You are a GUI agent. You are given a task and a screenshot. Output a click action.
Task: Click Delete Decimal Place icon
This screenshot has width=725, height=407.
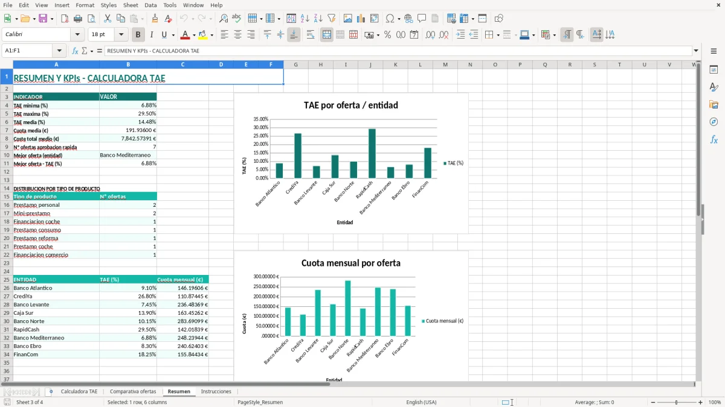tap(443, 35)
